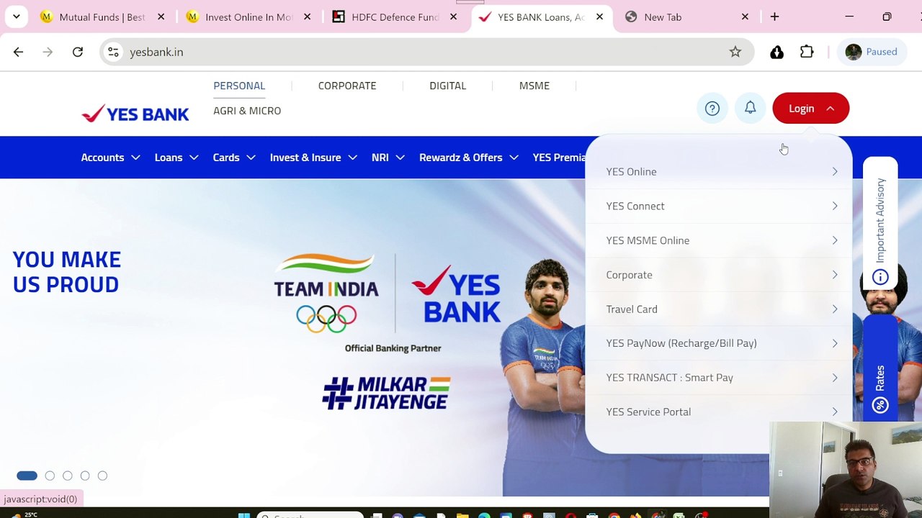
Task: Close the Invest Online tab
Action: pyautogui.click(x=307, y=17)
